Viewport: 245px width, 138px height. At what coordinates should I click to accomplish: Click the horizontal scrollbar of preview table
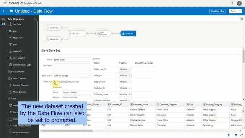(x=67, y=131)
